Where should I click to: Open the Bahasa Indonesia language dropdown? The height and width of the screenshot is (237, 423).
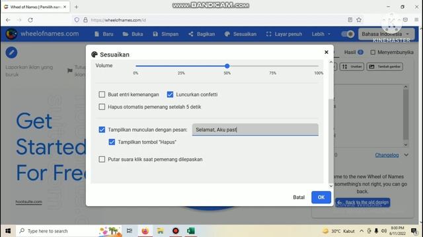coord(386,34)
